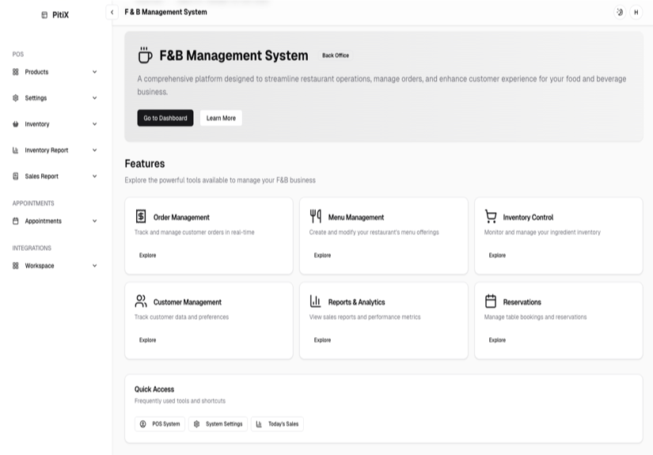Open the POS System quick access button
The image size is (653, 455).
point(160,424)
